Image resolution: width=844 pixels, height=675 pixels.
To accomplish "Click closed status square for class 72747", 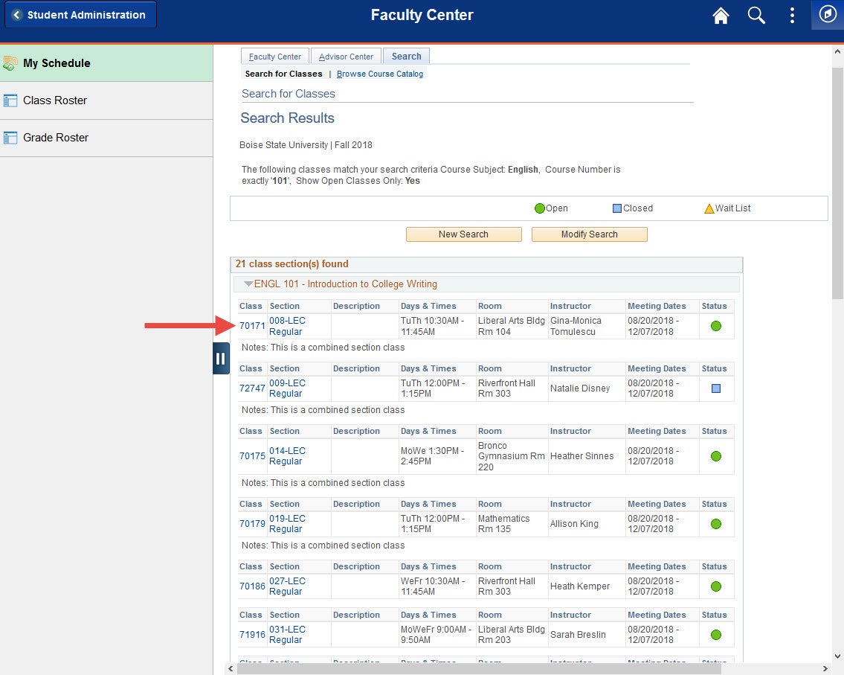I will coord(716,388).
